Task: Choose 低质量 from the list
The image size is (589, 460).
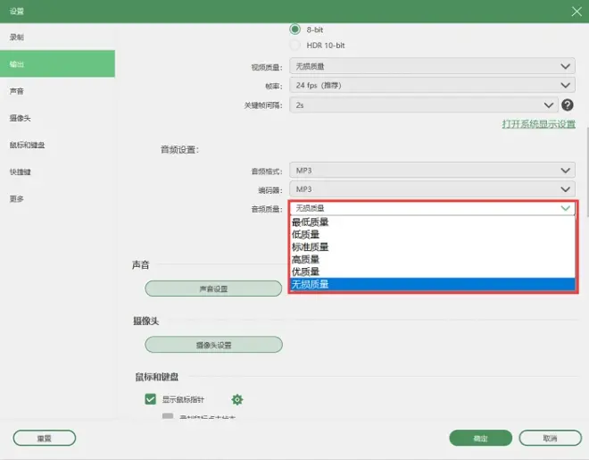Action: point(433,235)
